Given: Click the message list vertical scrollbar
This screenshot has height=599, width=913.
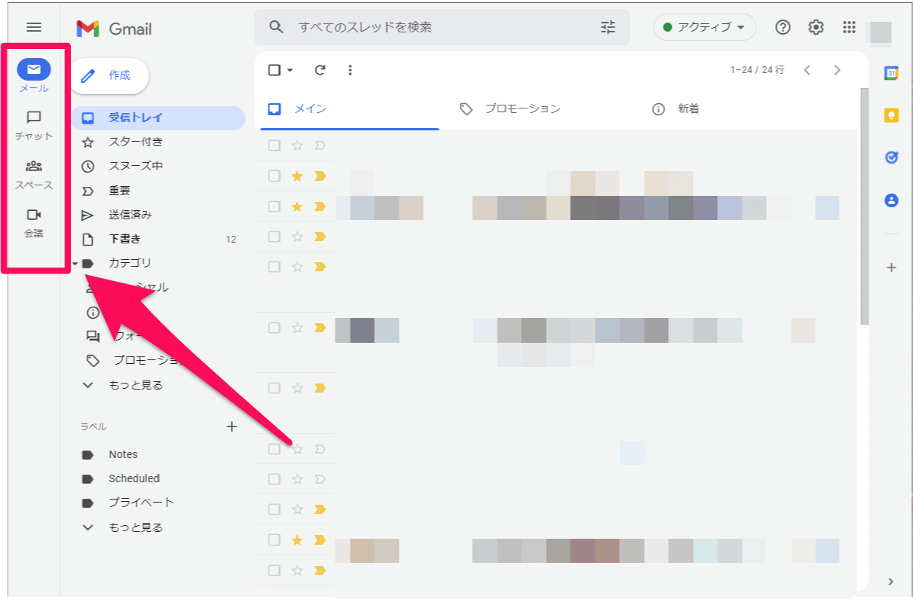Looking at the screenshot, I should [864, 207].
